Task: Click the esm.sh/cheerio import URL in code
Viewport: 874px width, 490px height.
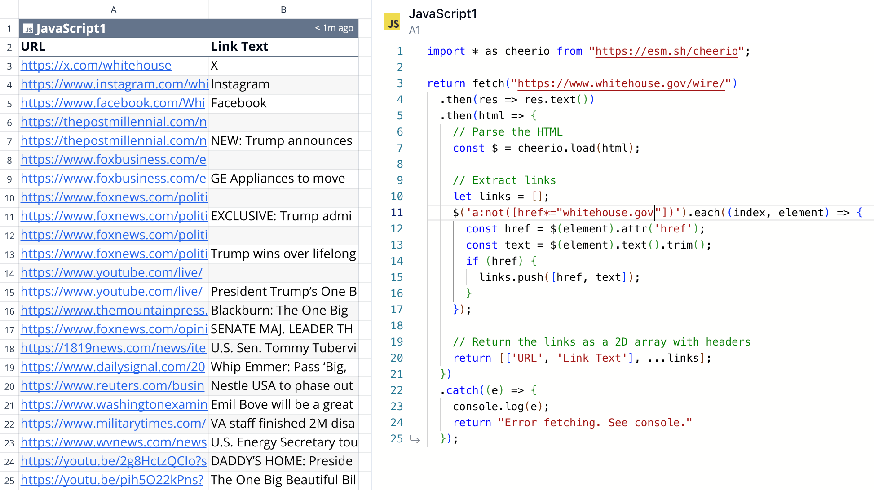Action: (x=667, y=51)
